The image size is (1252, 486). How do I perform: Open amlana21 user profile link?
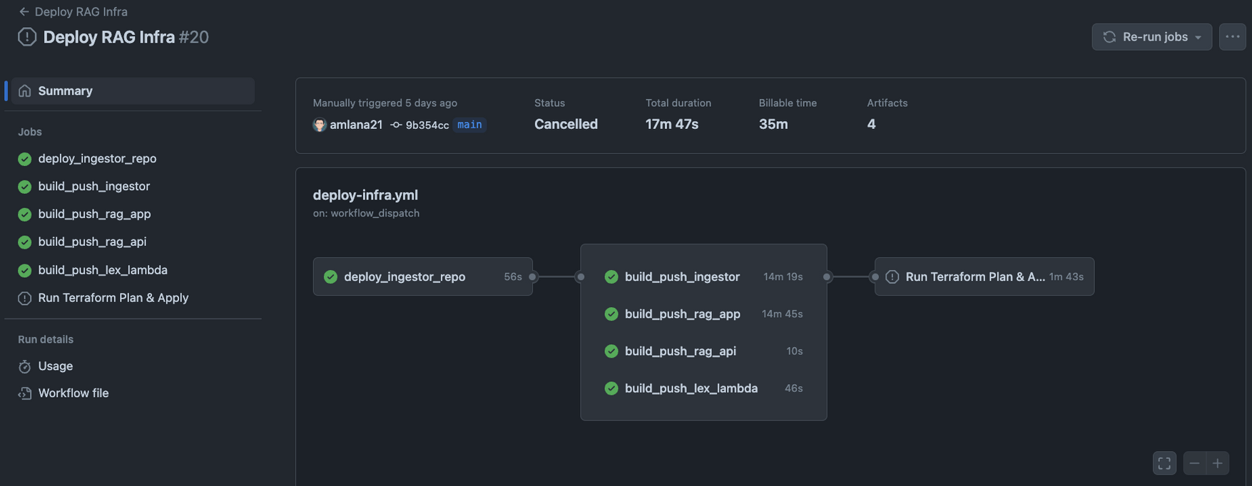click(x=356, y=124)
